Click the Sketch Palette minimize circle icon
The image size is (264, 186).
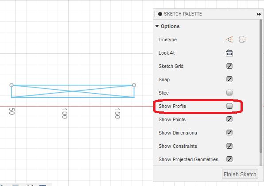160,14
